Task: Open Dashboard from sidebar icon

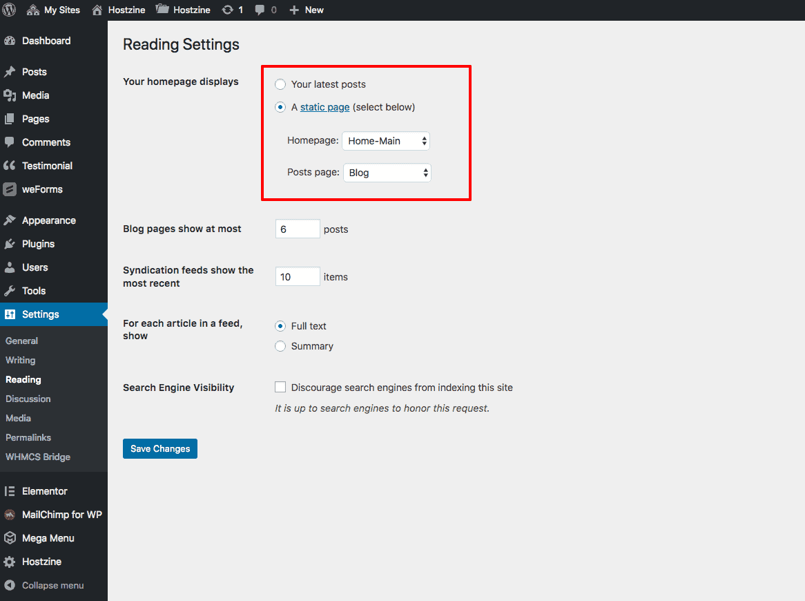Action: click(10, 41)
